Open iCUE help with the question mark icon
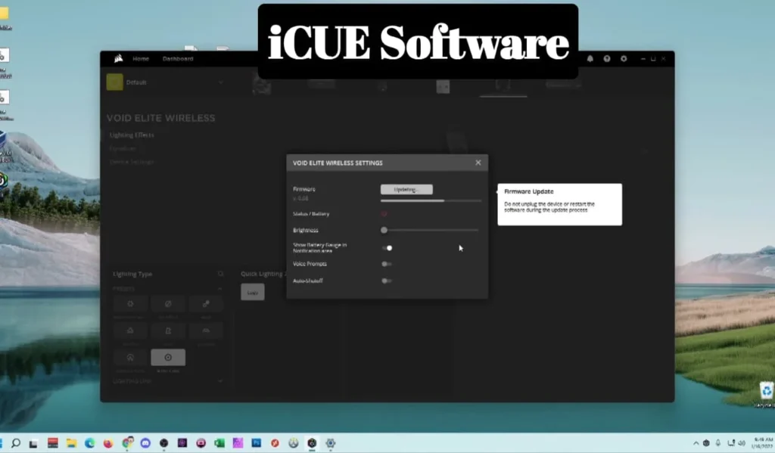The width and height of the screenshot is (775, 453). [607, 58]
